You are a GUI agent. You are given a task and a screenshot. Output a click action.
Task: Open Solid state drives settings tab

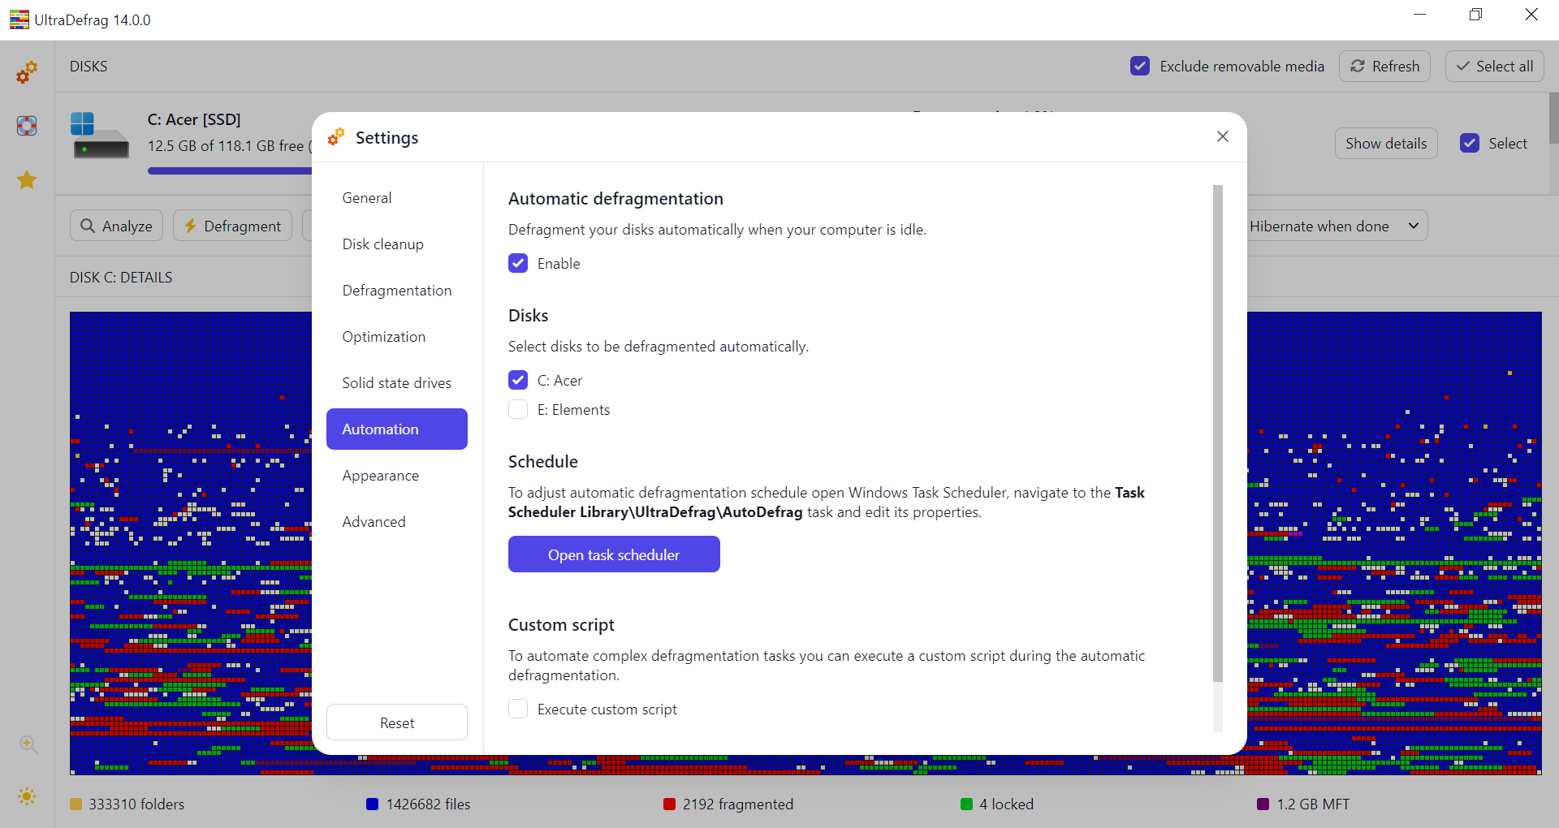[x=397, y=383]
